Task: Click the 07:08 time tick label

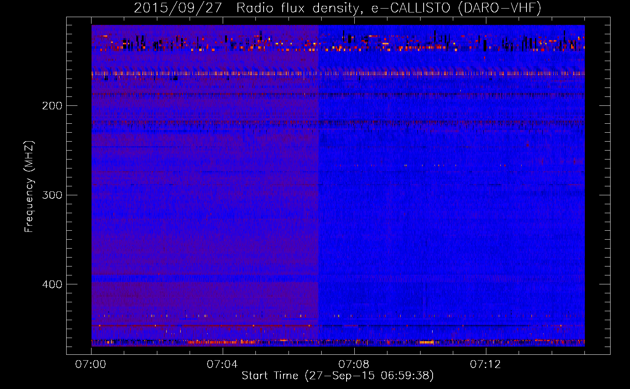Action: 354,364
